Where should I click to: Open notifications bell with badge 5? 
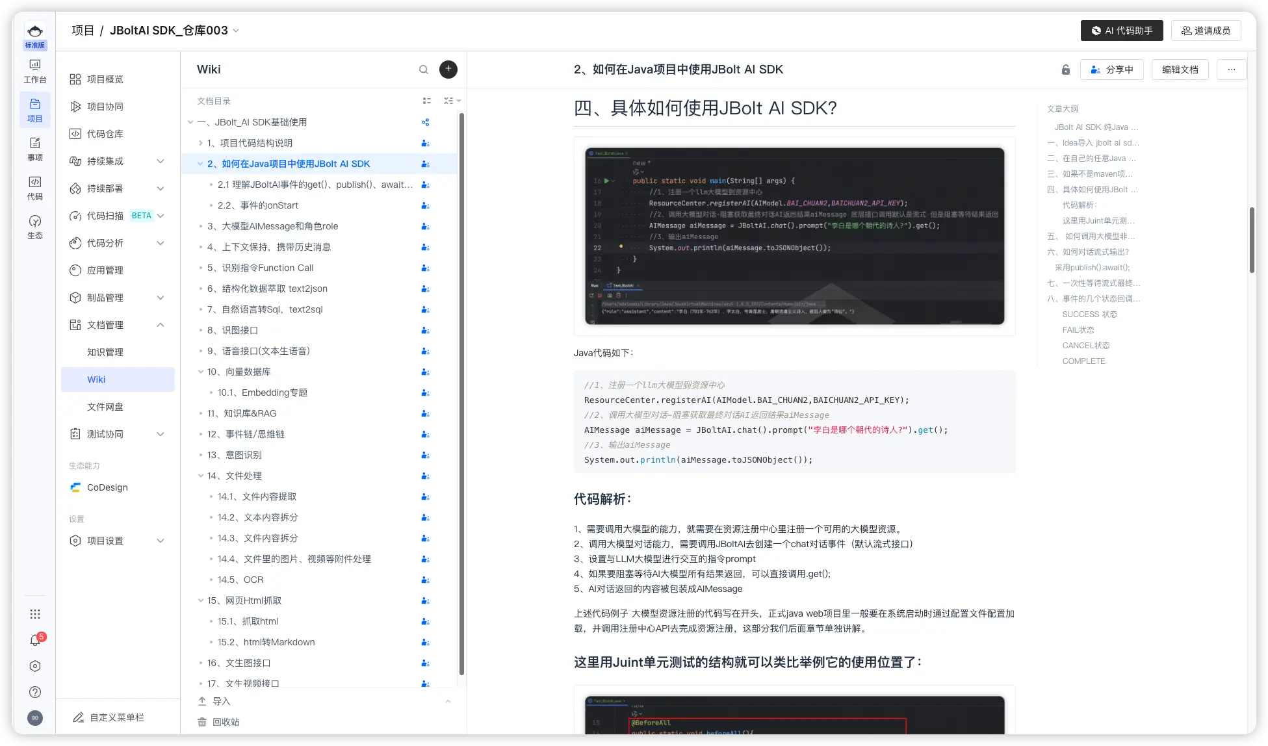tap(35, 640)
